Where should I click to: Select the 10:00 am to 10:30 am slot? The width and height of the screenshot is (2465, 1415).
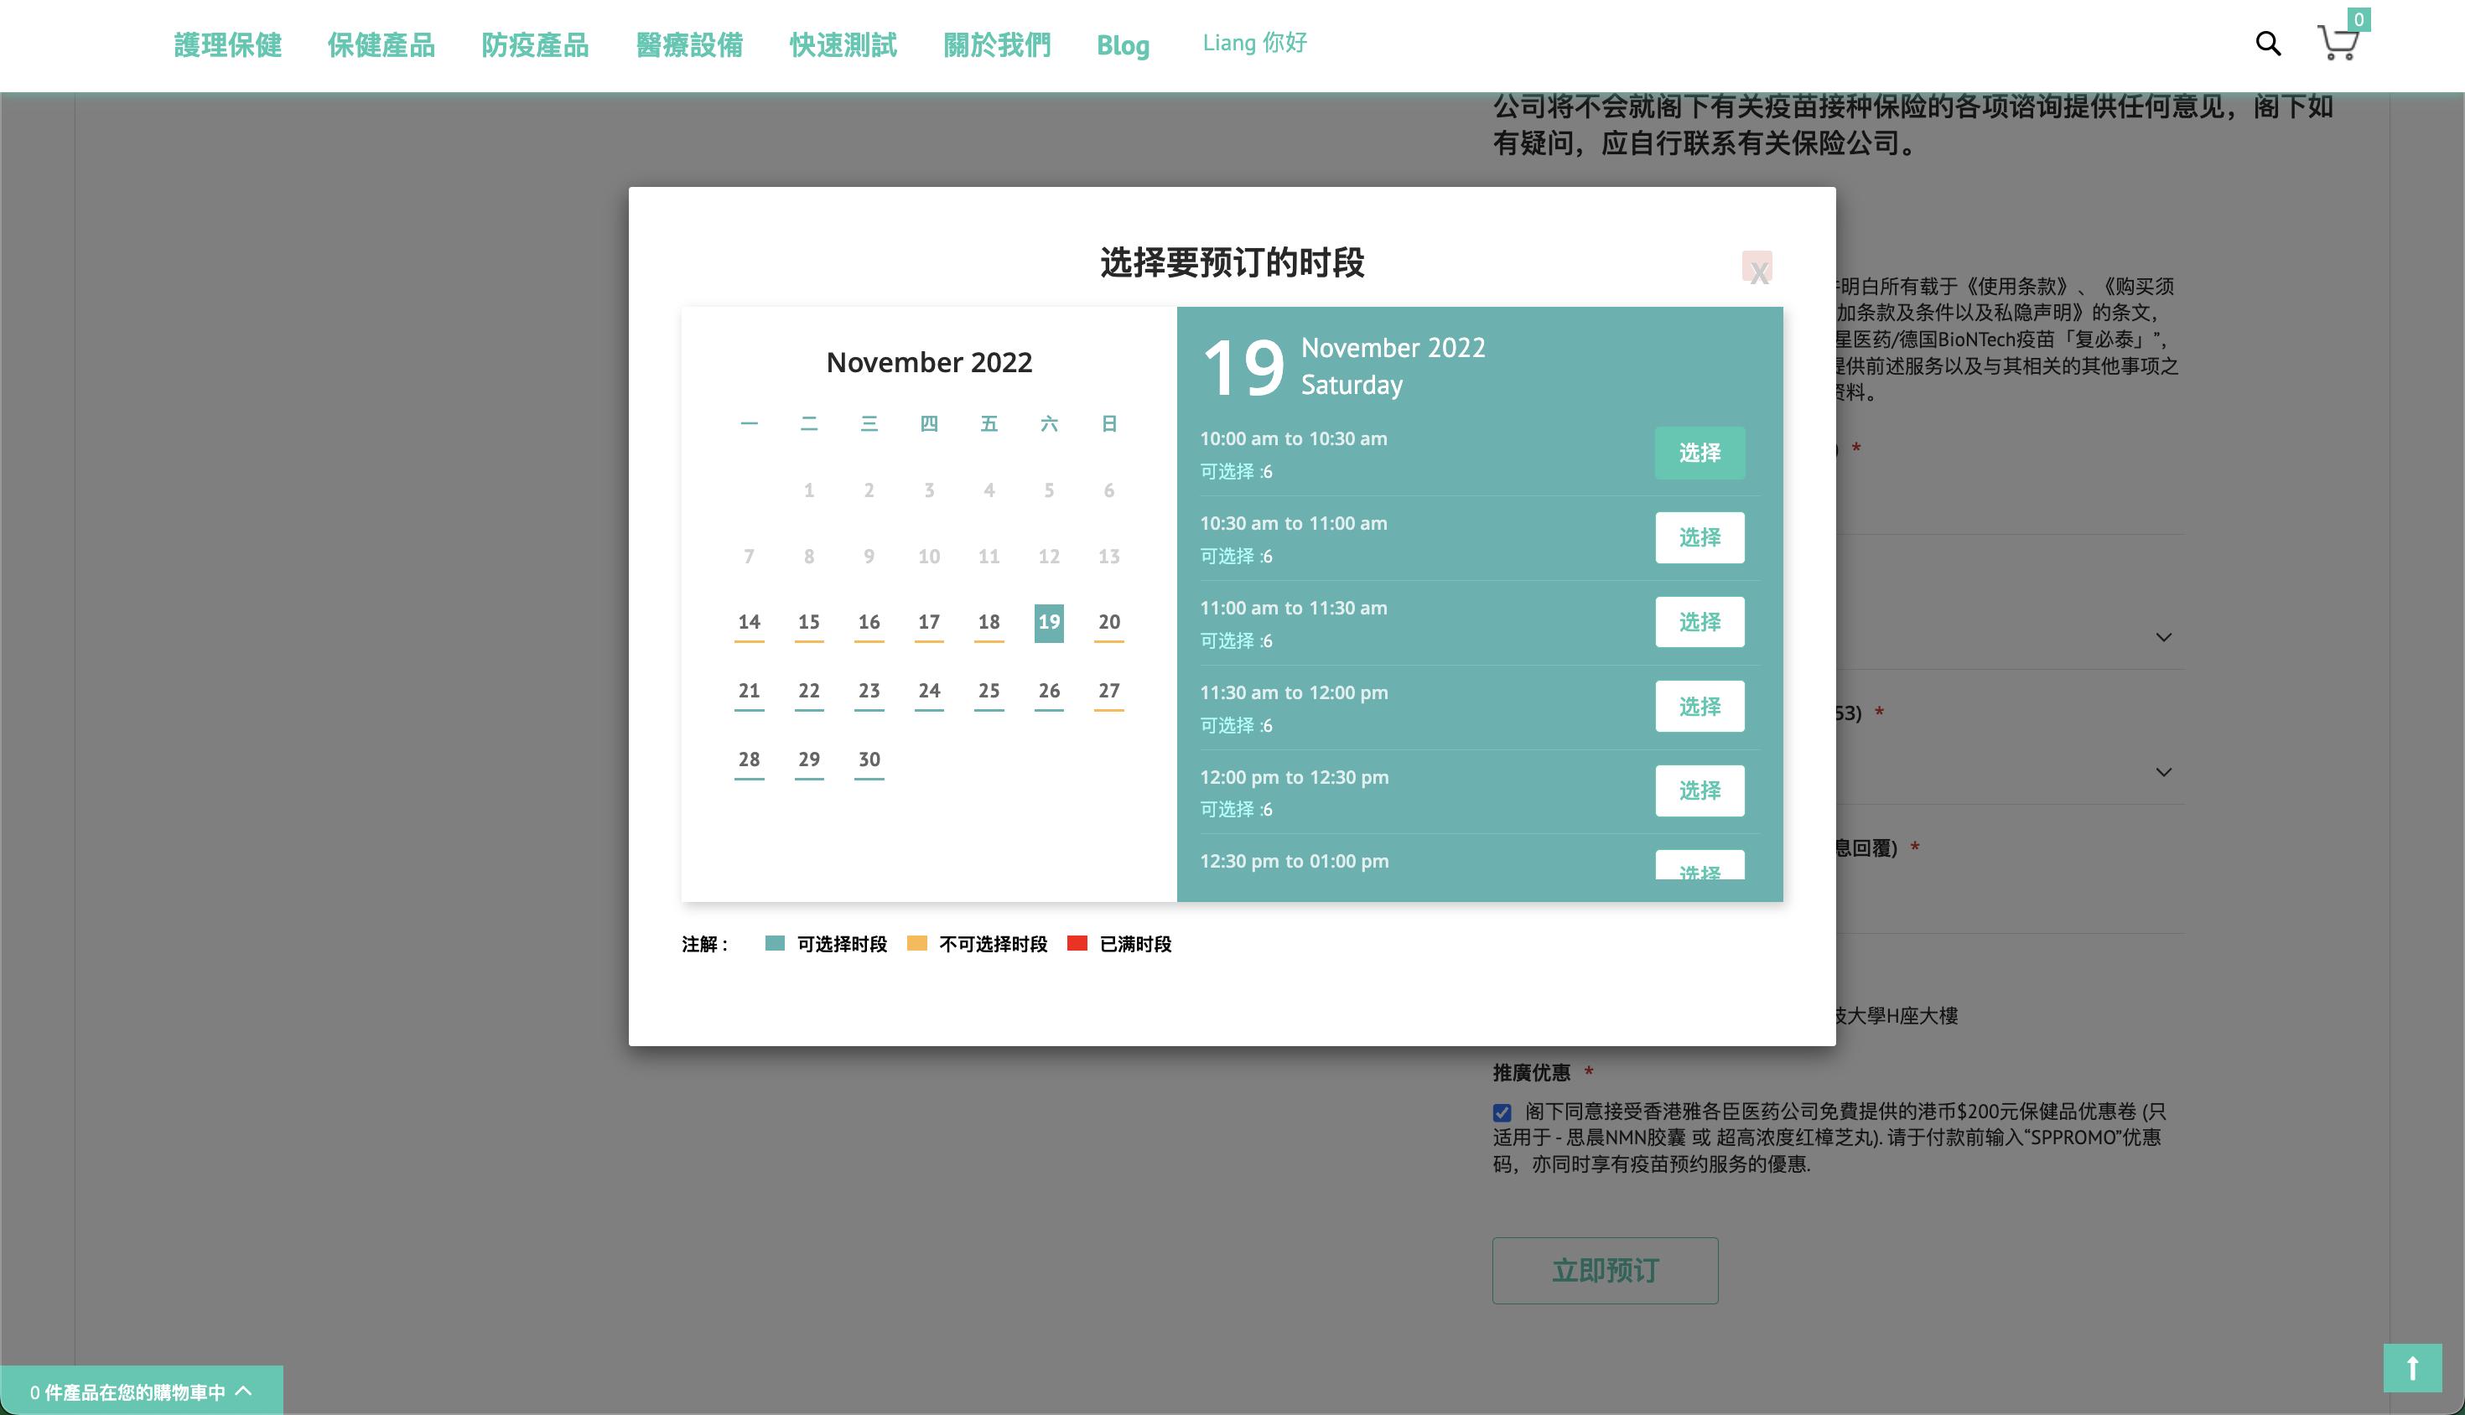pos(1699,453)
